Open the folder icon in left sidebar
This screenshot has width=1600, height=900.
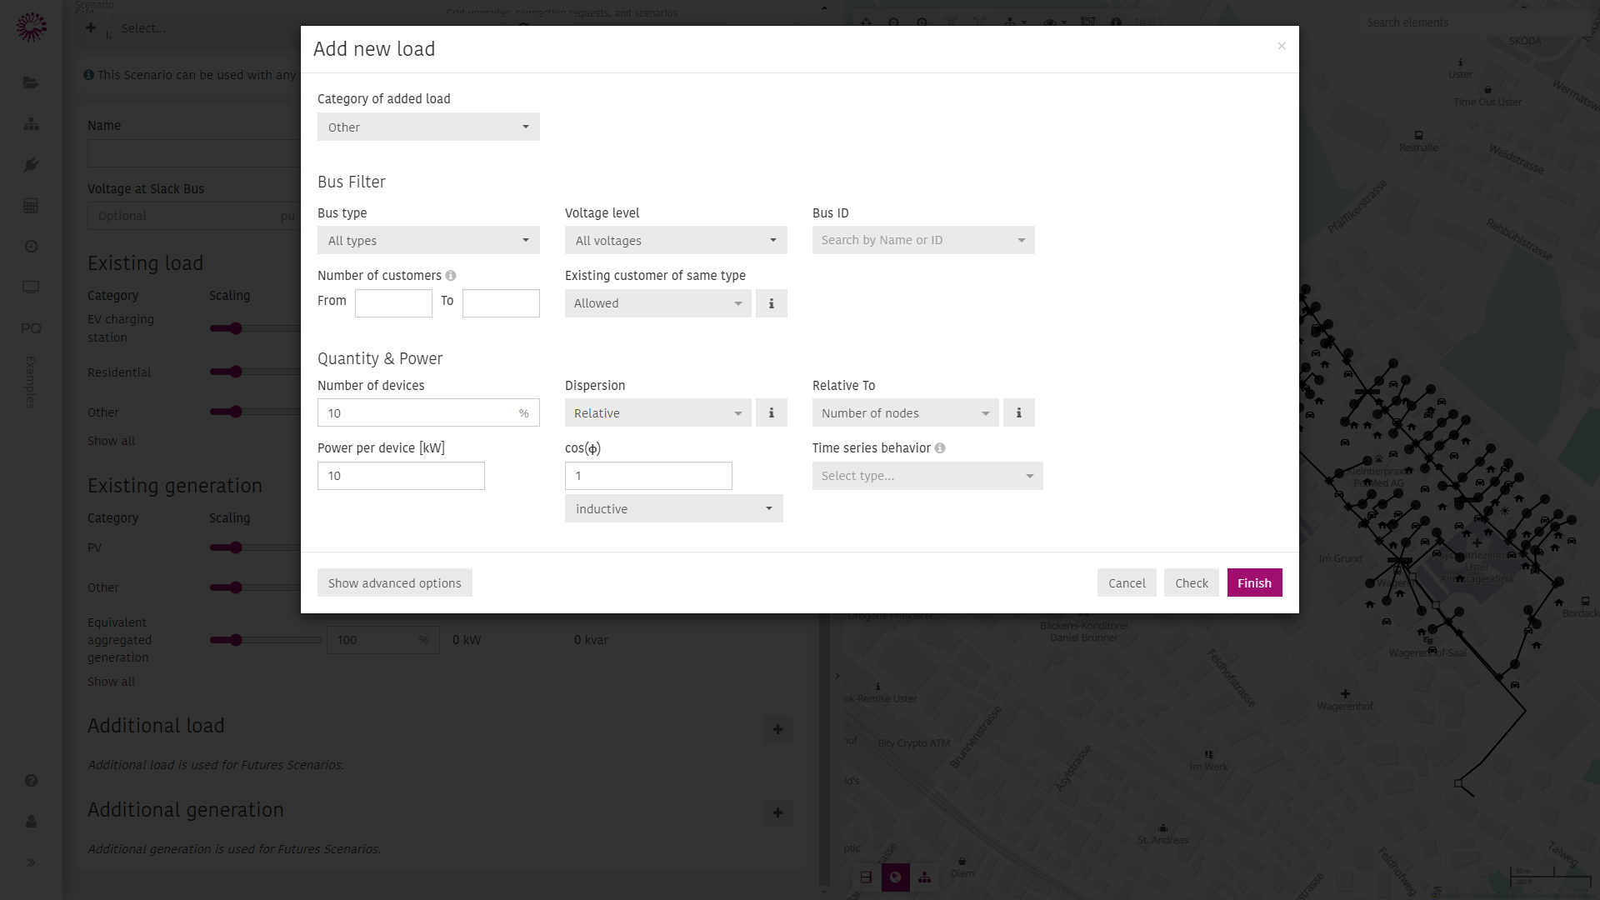pyautogui.click(x=31, y=82)
